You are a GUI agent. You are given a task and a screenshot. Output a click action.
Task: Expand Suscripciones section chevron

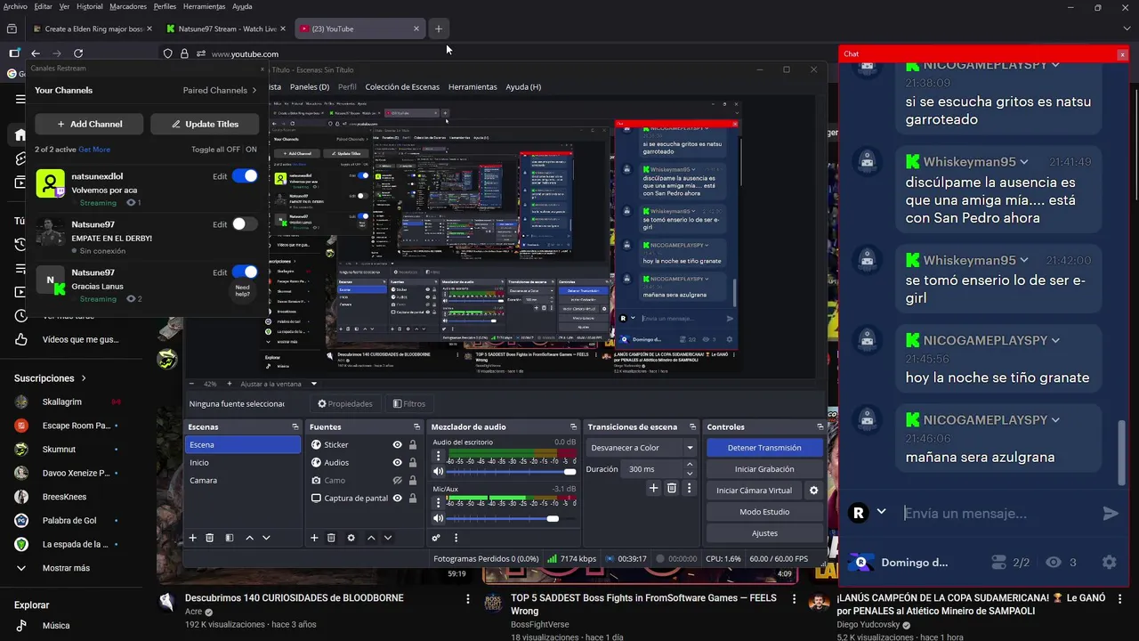coord(84,378)
